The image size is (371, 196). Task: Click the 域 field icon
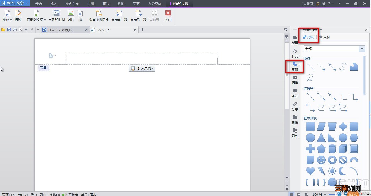click(80, 16)
